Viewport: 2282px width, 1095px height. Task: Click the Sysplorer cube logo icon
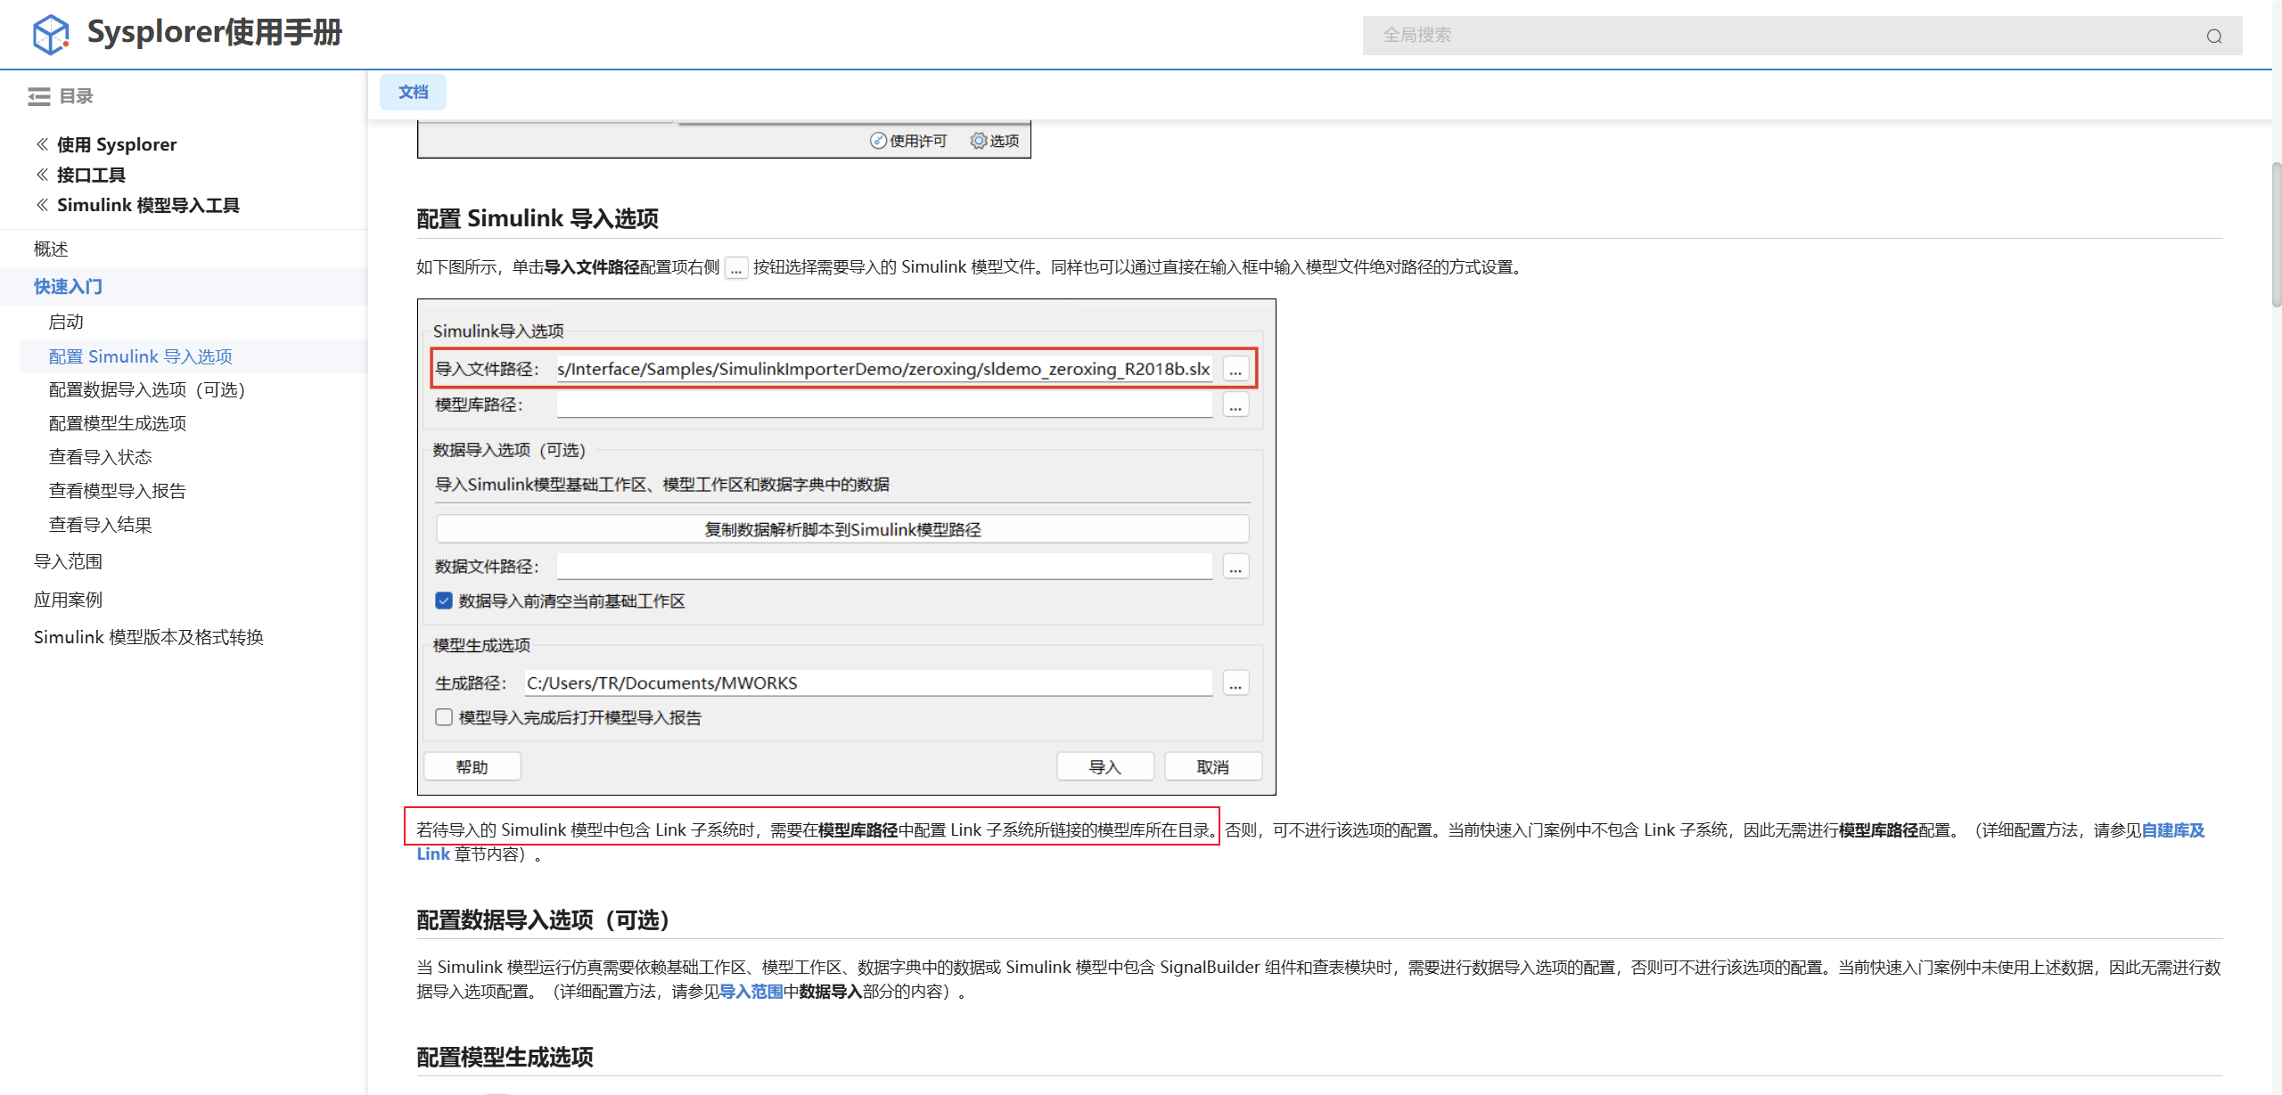(51, 34)
